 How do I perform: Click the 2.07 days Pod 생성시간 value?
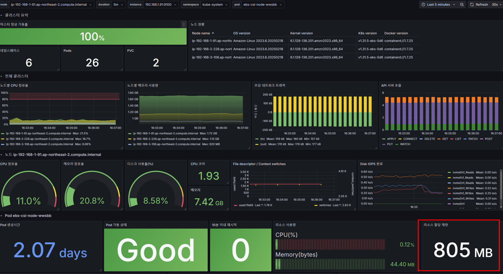point(50,250)
